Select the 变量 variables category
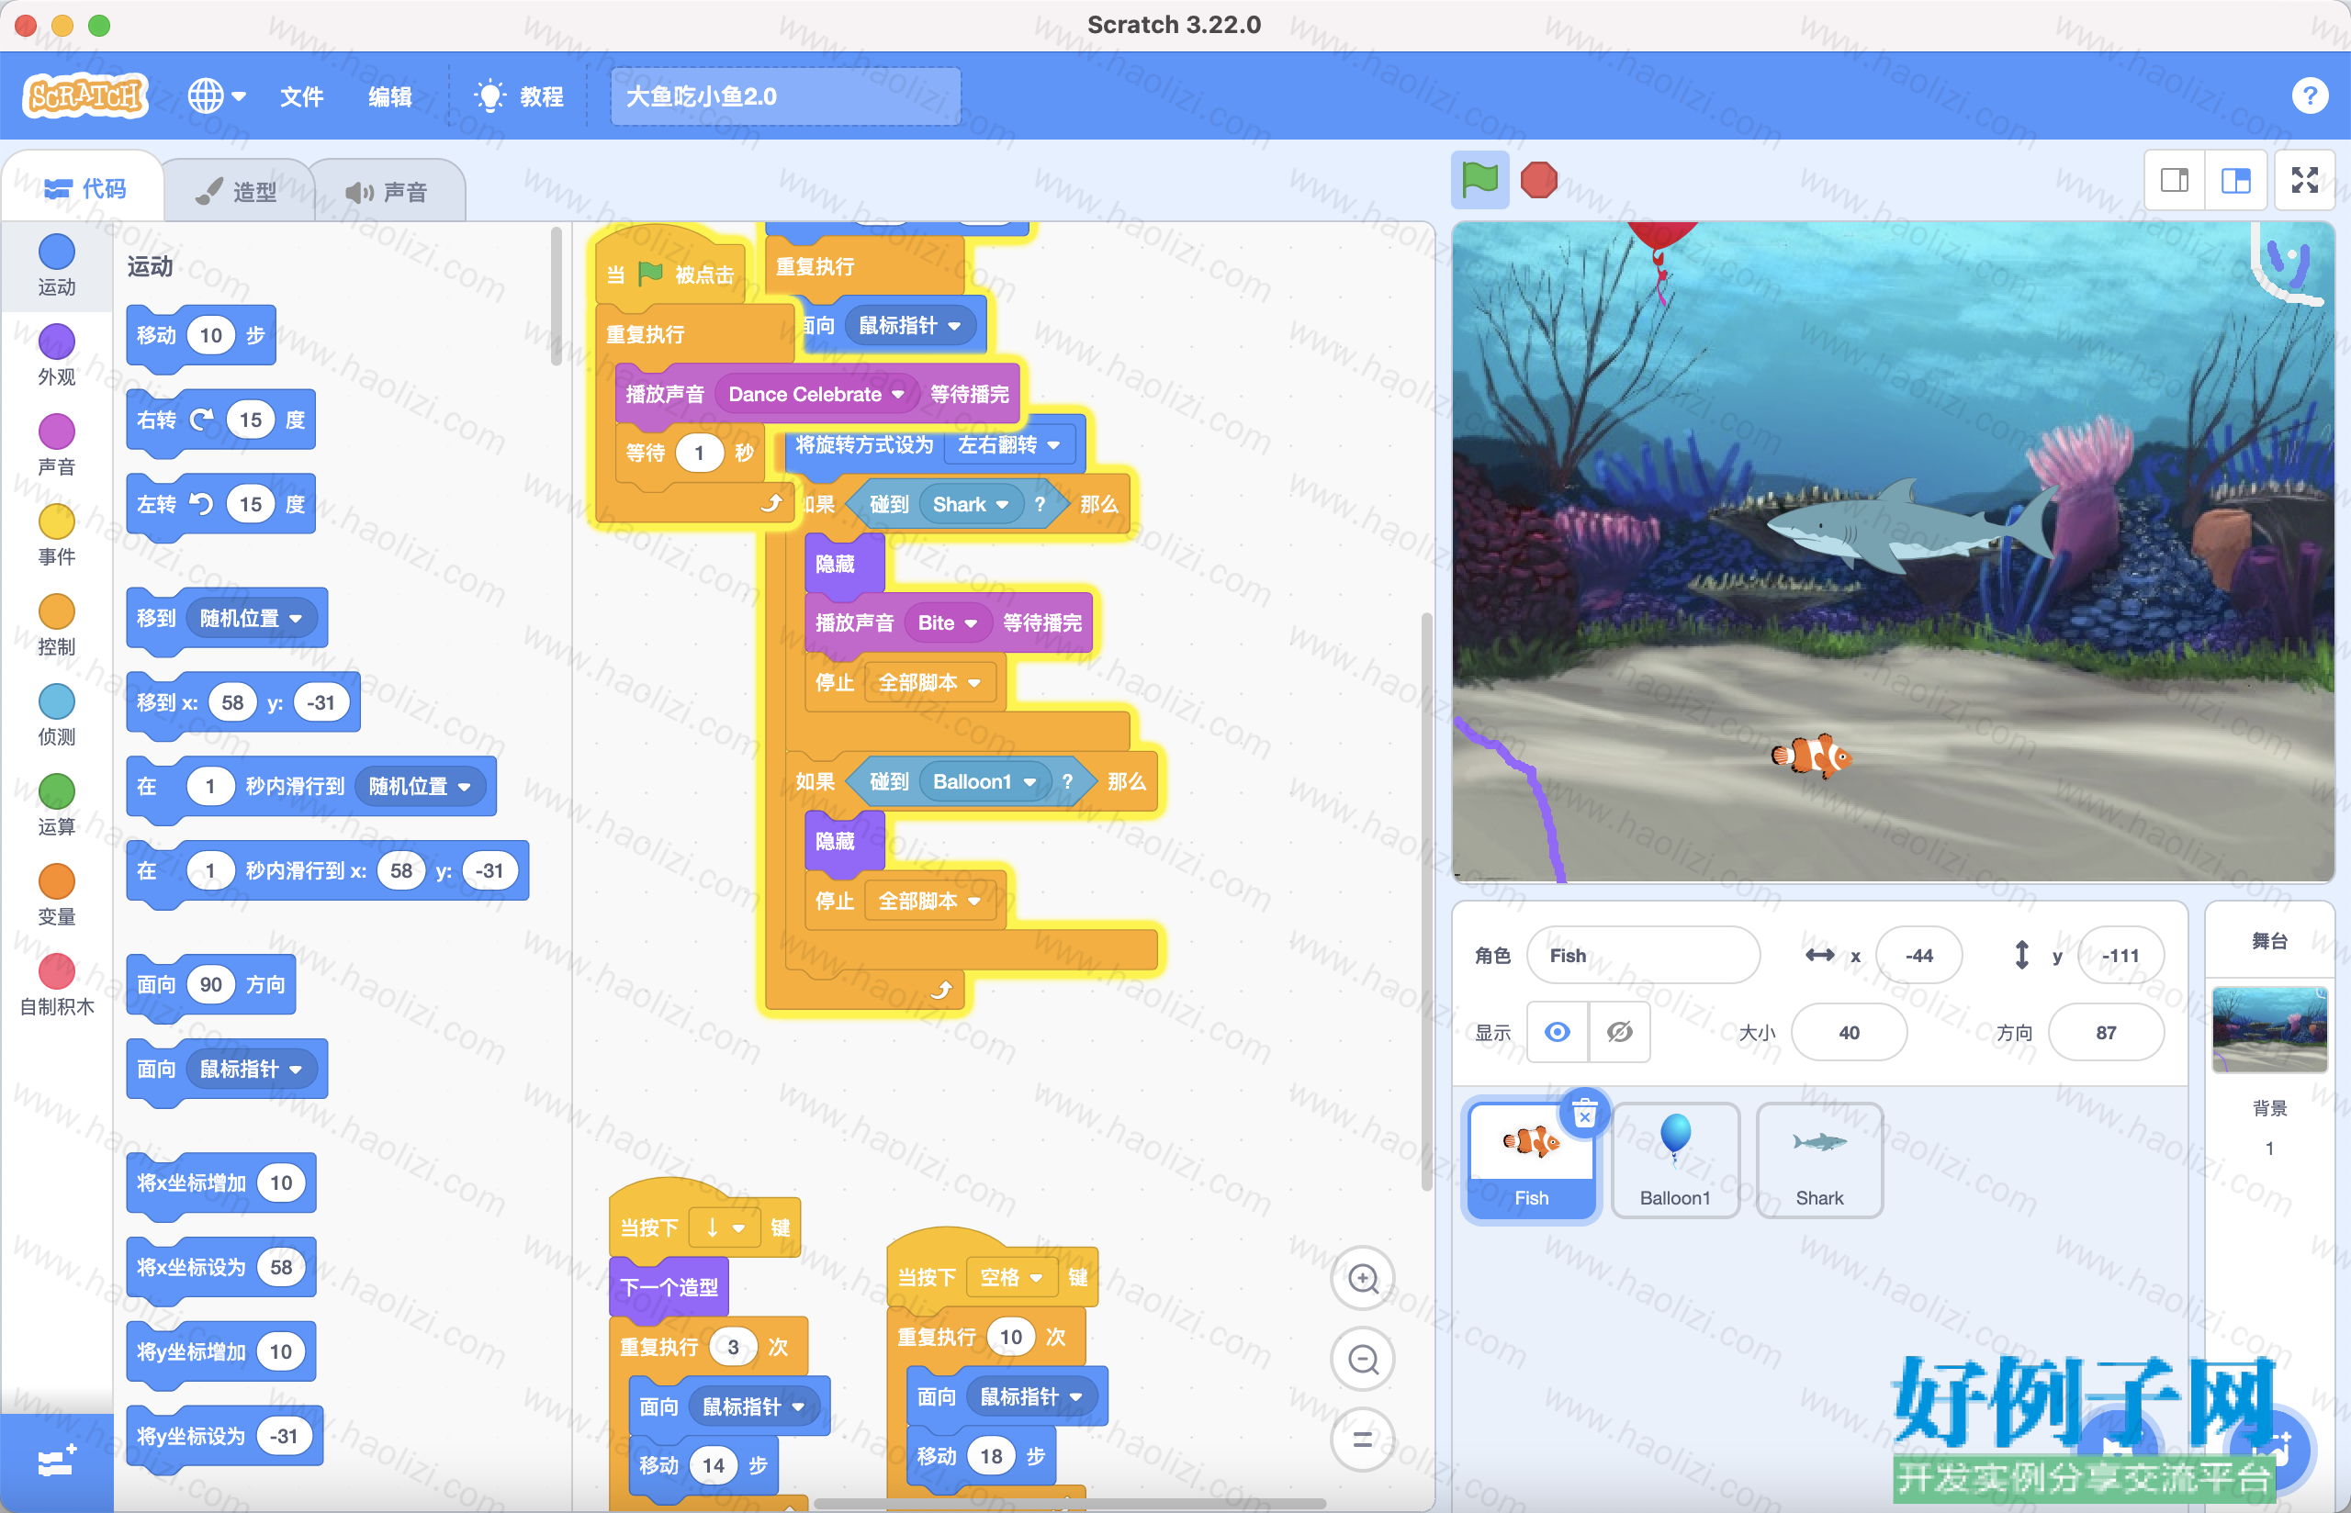 56,896
